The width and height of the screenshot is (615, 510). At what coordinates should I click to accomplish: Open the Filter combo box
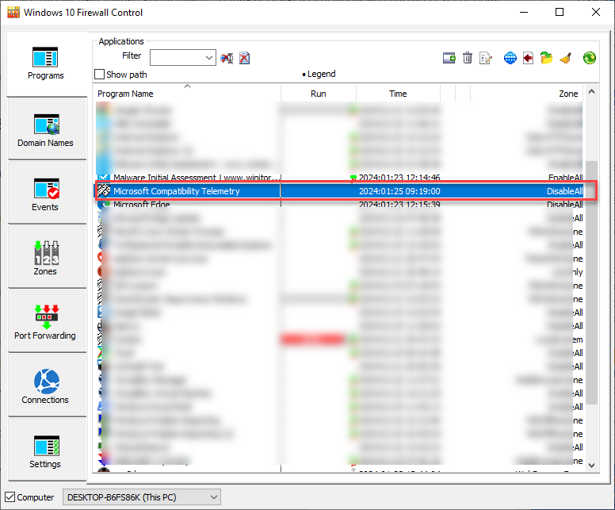tap(183, 58)
